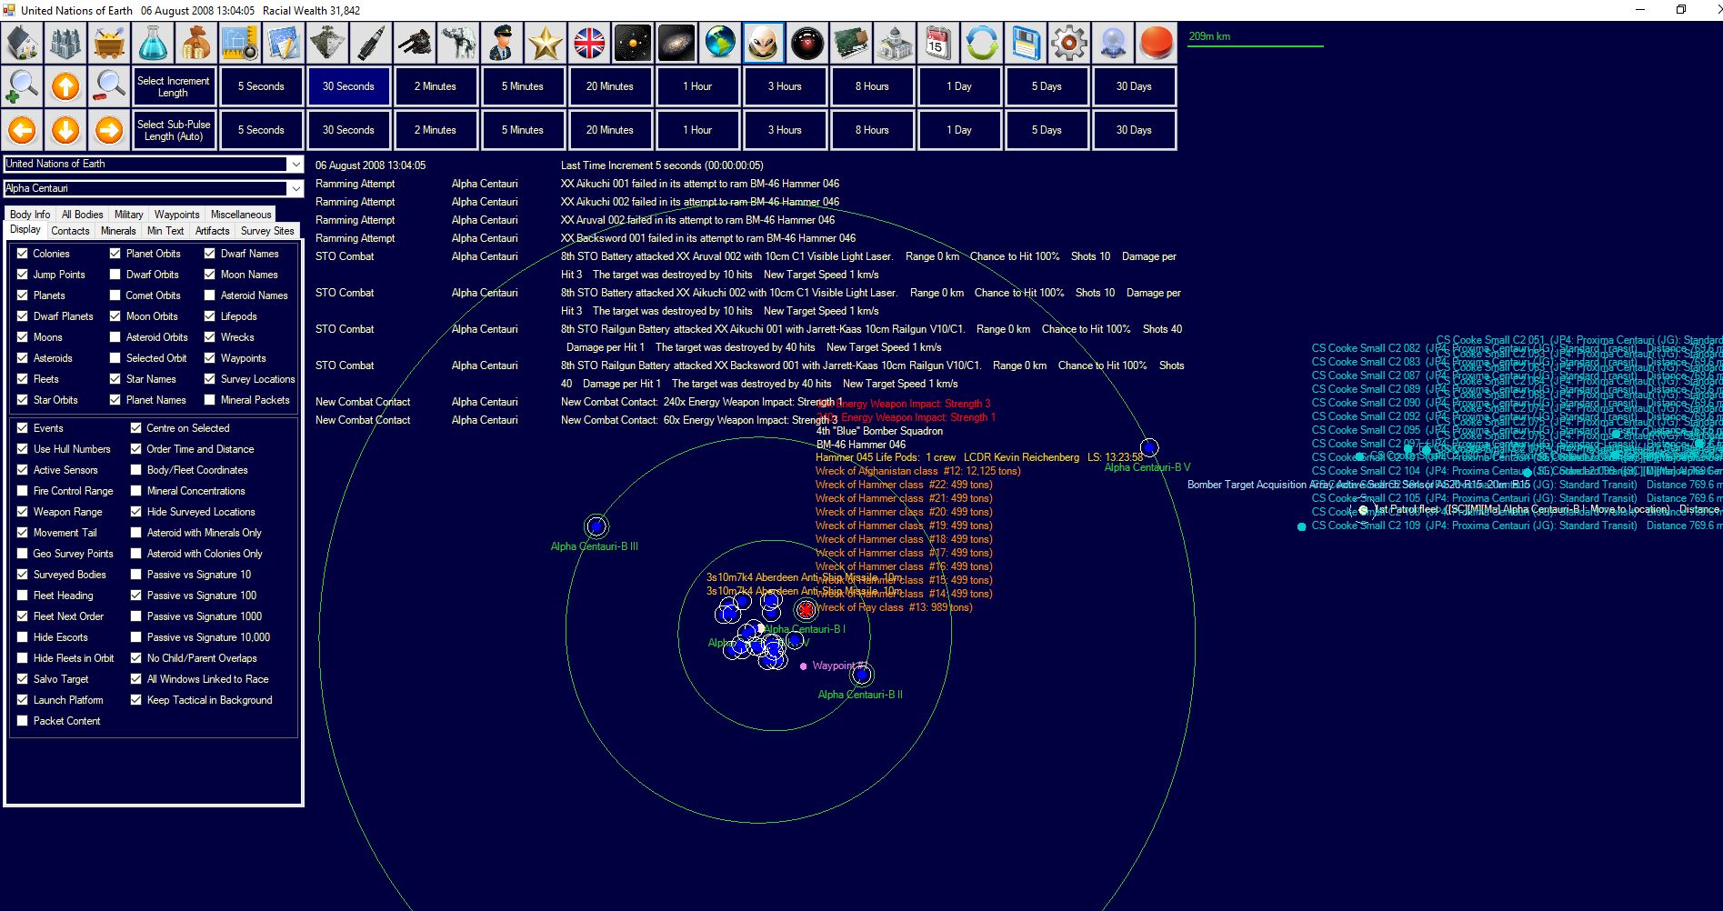This screenshot has height=911, width=1723.
Task: Enable the Packet Content checkbox
Action: (23, 721)
